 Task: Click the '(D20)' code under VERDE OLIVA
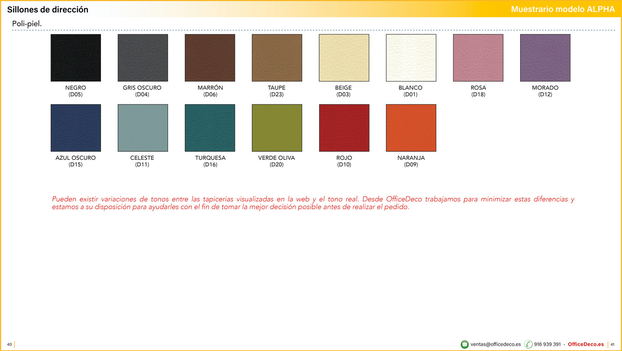click(277, 165)
